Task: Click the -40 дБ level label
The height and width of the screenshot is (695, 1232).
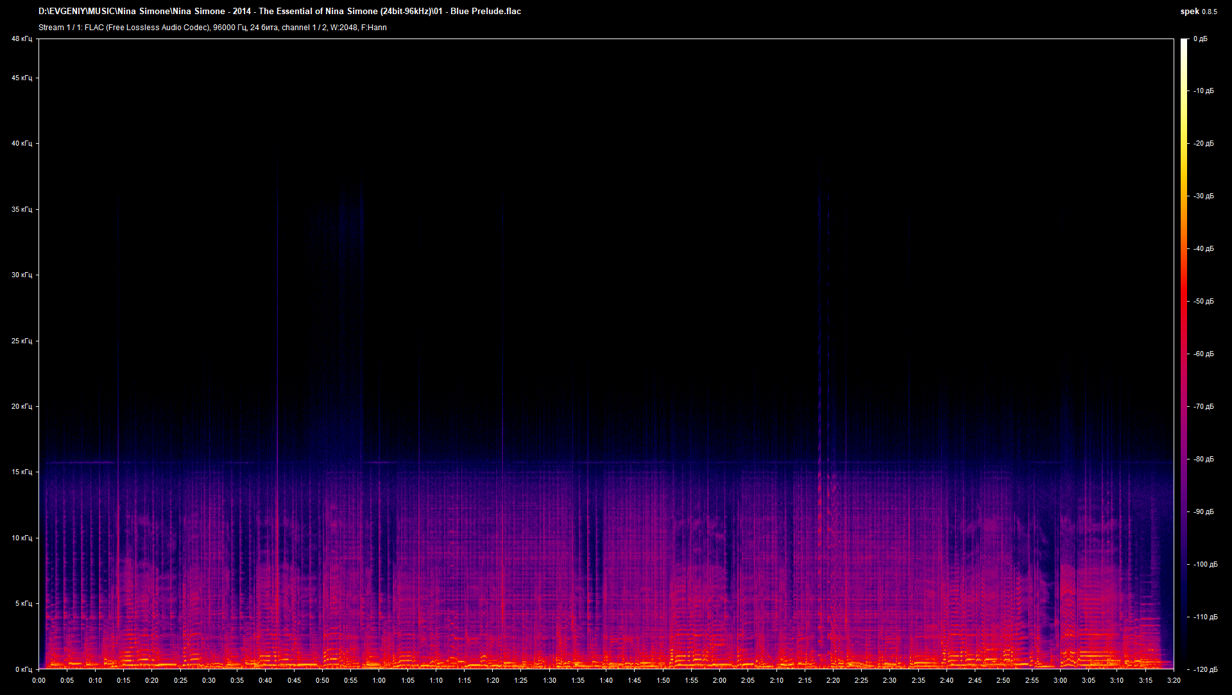Action: [1204, 249]
